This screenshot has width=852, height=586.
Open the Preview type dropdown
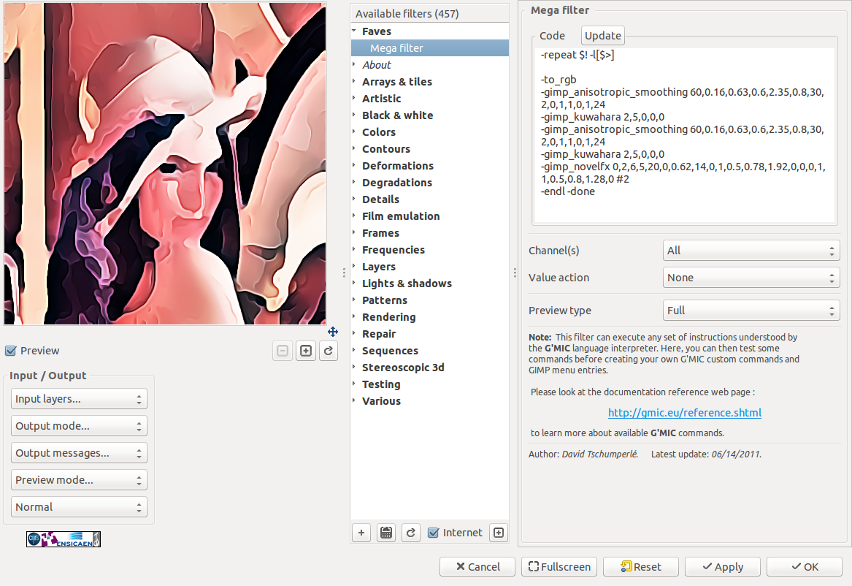tap(751, 311)
